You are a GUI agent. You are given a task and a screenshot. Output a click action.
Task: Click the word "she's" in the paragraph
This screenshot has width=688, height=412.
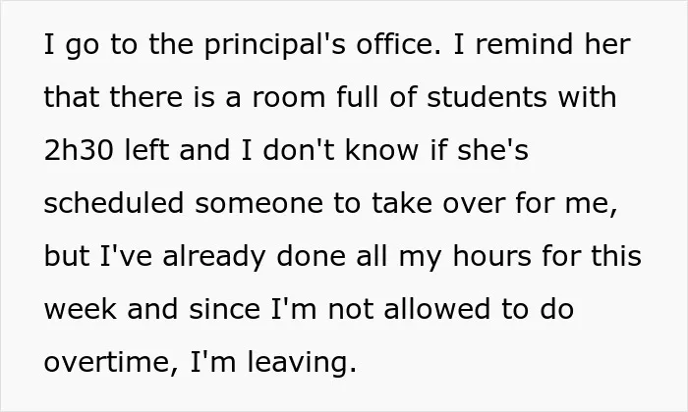pos(492,150)
